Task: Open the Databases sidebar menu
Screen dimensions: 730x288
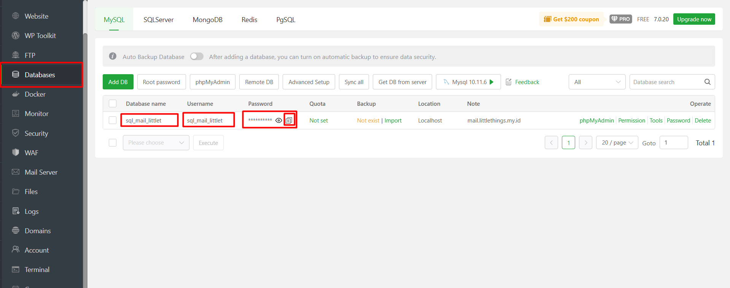Action: [42, 75]
